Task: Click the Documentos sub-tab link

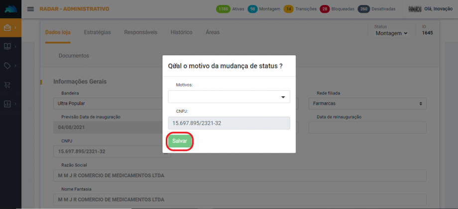Action: 74,56
